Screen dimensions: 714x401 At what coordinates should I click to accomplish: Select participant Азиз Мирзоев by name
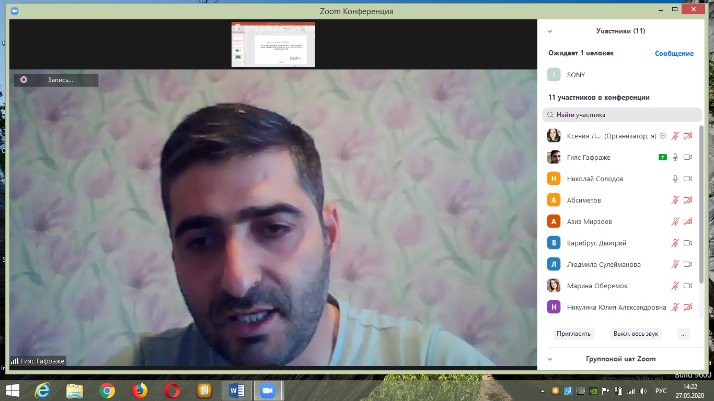click(x=590, y=221)
